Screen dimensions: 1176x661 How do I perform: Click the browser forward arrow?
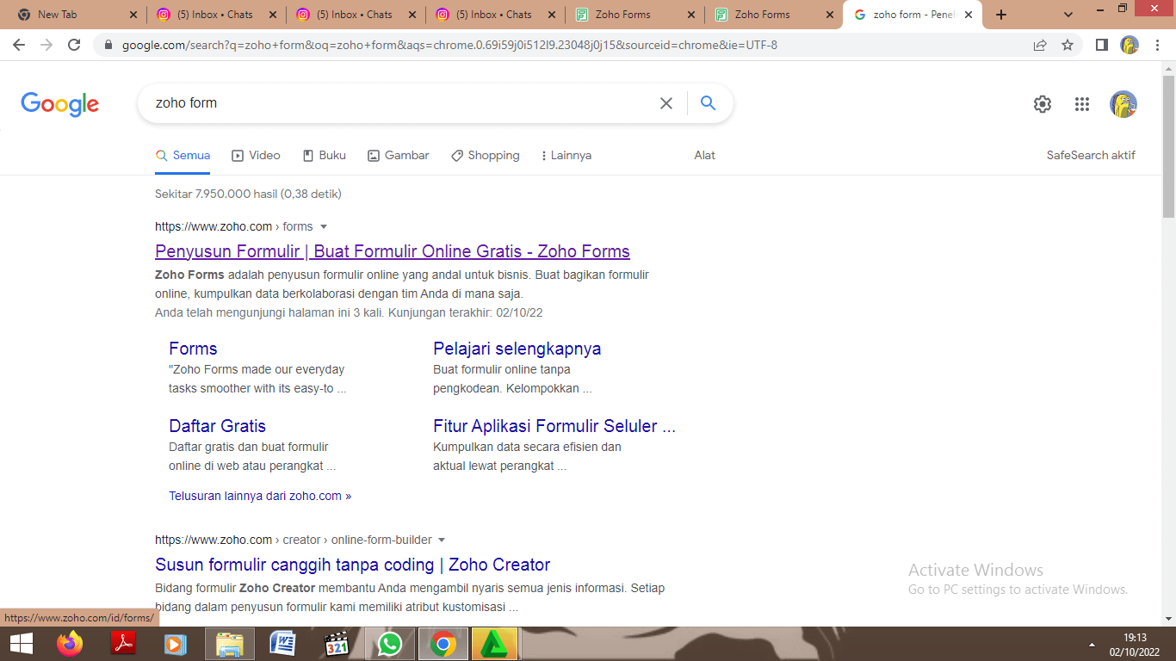[46, 45]
